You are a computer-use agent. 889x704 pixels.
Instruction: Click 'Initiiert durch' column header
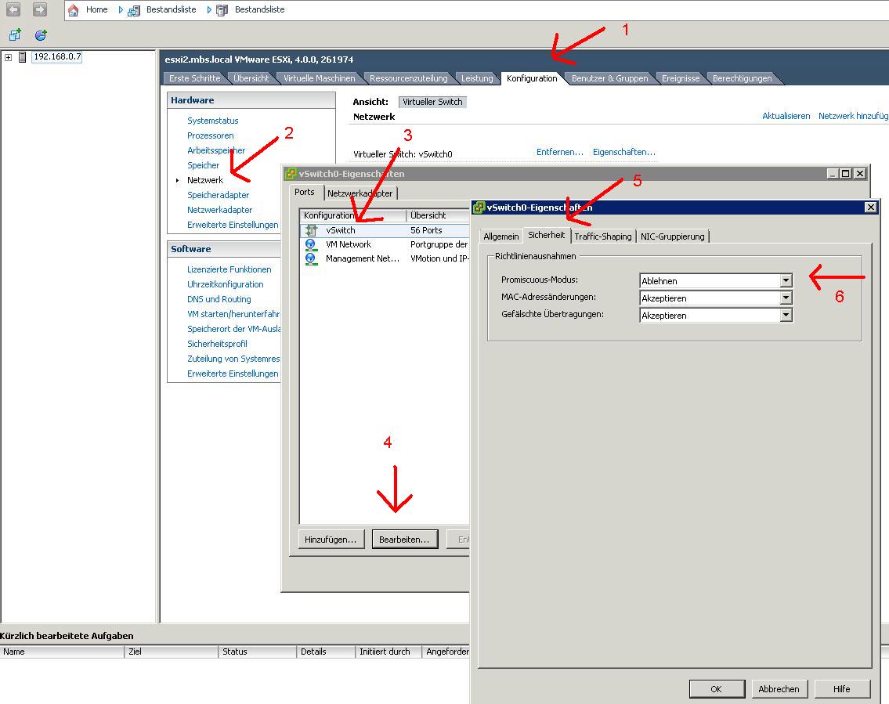(x=388, y=652)
